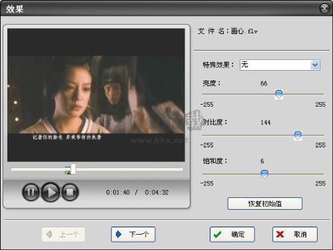The width and height of the screenshot is (333, 250).
Task: Cancel changes with 取消 button
Action: click(x=295, y=234)
